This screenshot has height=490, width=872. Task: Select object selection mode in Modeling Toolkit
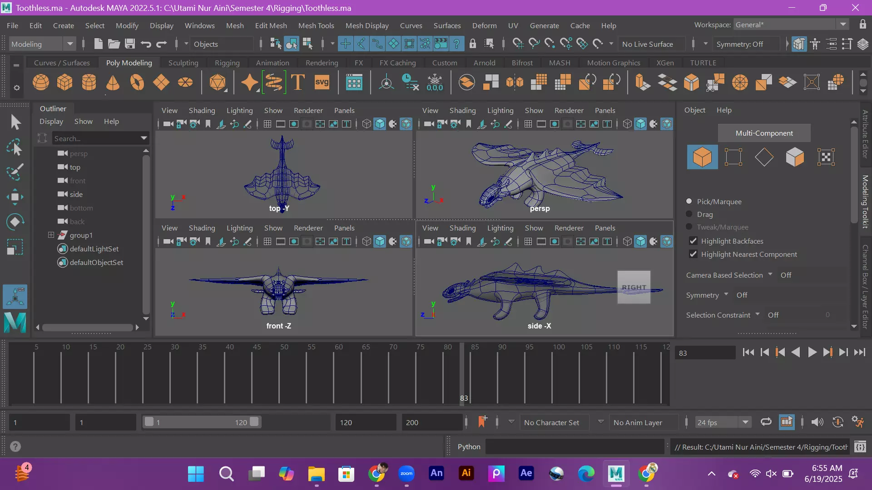click(702, 157)
